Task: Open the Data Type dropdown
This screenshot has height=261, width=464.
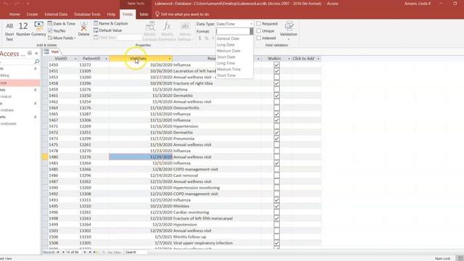Action: 252,24
